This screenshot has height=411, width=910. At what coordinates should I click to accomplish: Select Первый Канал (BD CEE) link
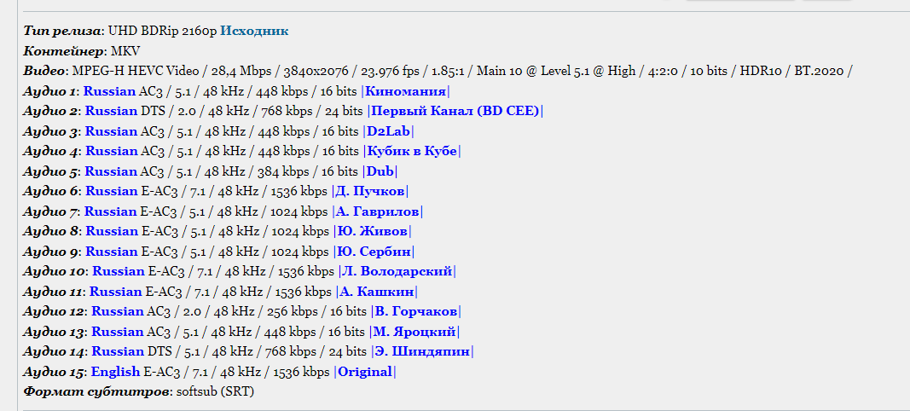coord(456,111)
